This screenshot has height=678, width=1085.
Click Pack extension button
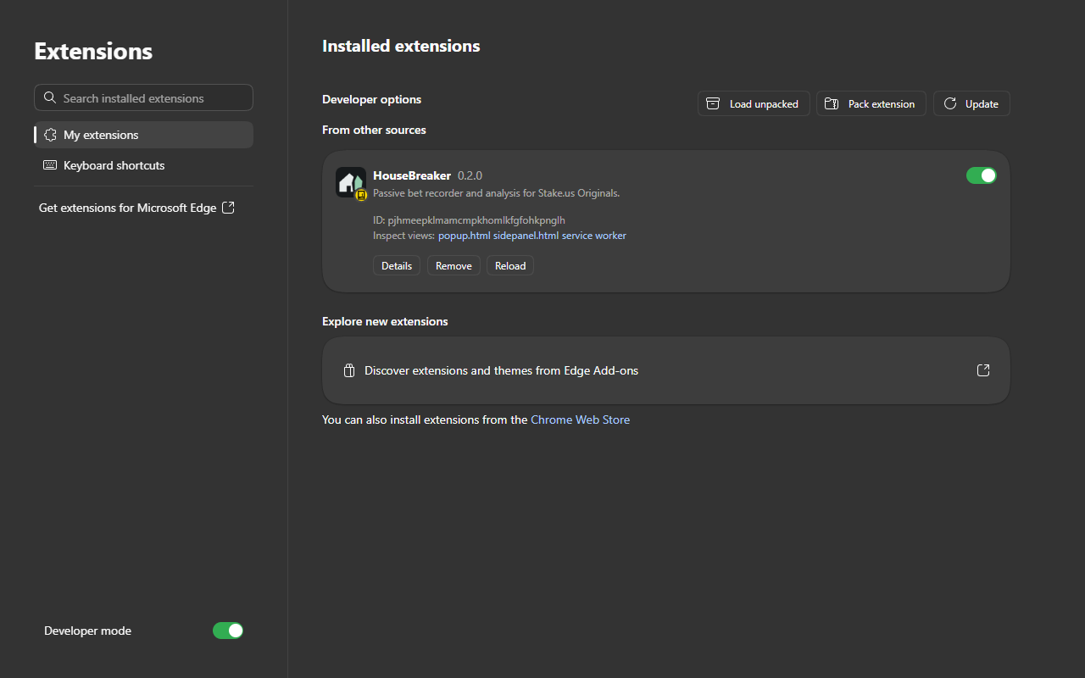871,103
